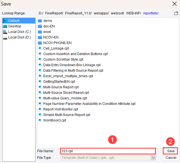
Task: Select Report Visit Monitor.cpt file name
Action: point(61,109)
